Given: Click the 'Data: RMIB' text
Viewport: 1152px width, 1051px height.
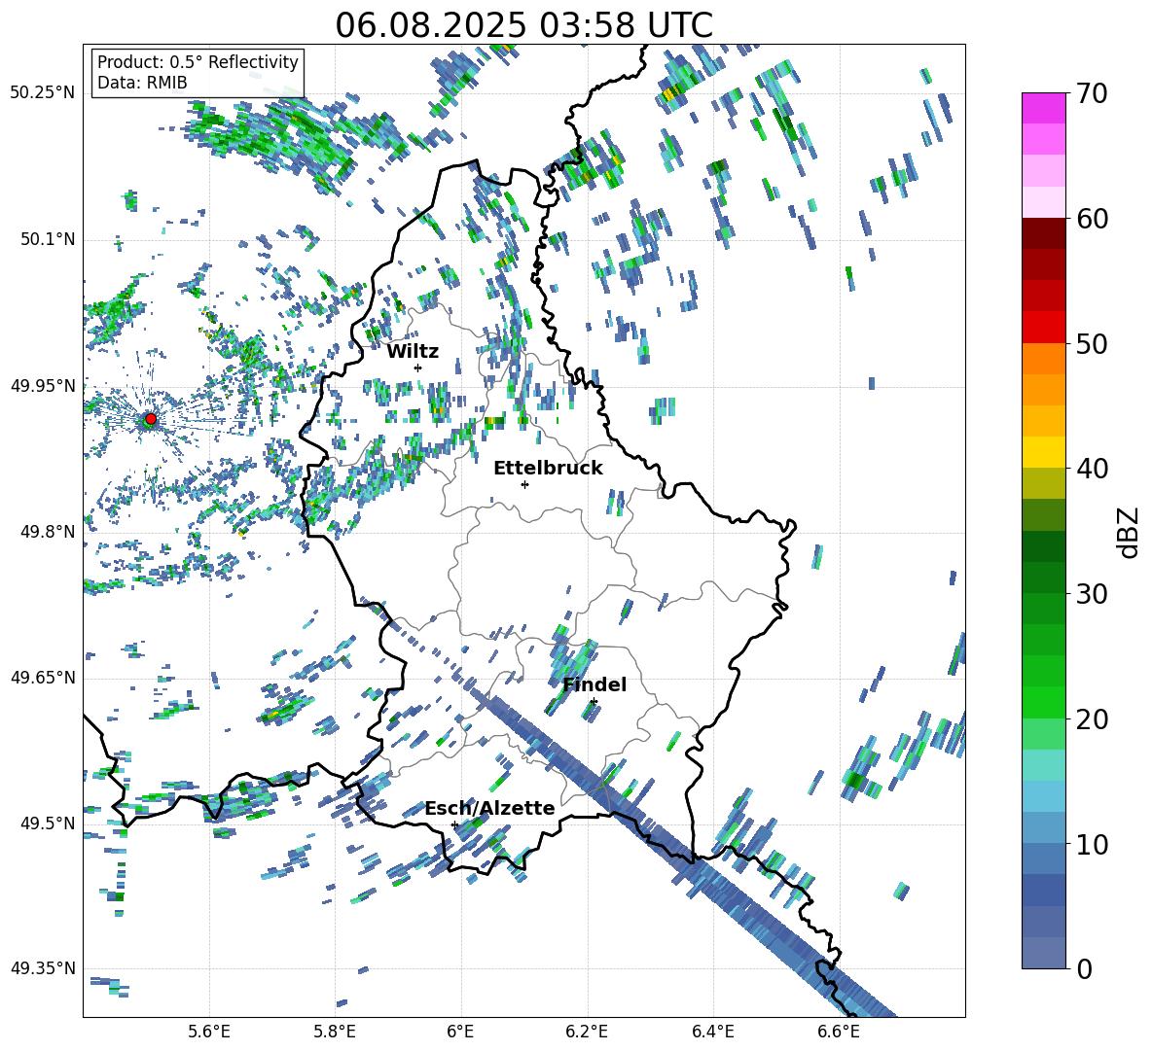Looking at the screenshot, I should click(x=142, y=83).
